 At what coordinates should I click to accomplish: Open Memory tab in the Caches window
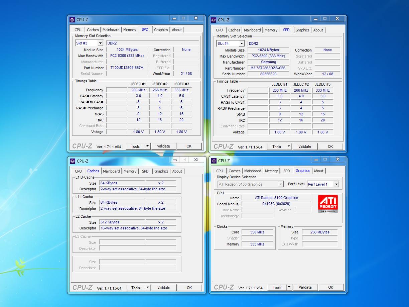(x=130, y=171)
